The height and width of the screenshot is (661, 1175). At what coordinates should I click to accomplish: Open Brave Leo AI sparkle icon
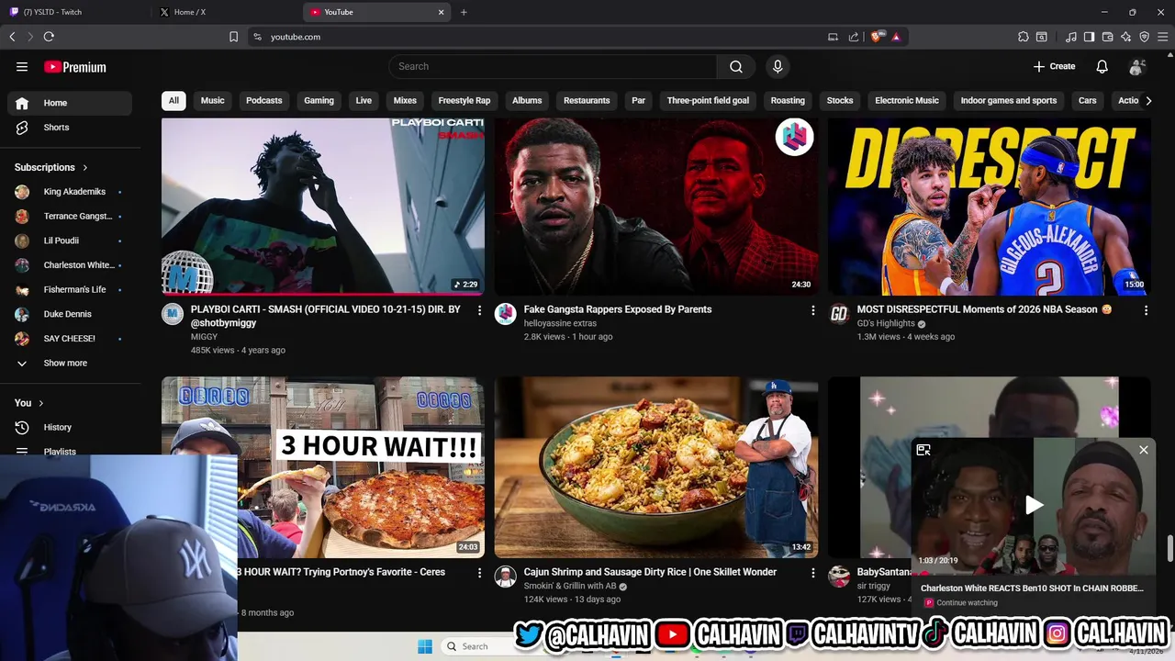click(1125, 37)
